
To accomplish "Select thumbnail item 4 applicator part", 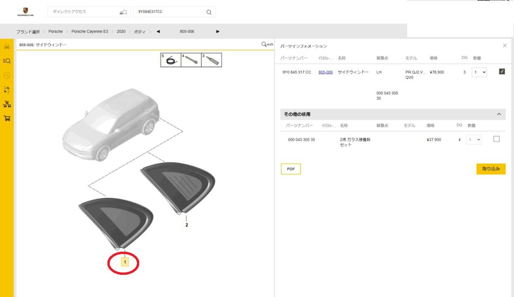I will click(191, 60).
